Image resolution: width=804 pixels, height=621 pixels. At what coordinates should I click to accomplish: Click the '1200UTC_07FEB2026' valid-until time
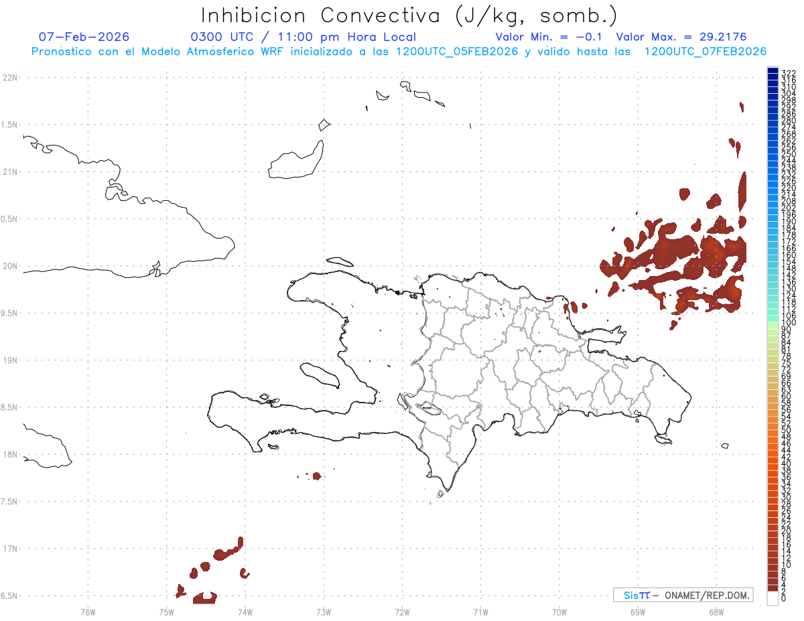click(706, 52)
